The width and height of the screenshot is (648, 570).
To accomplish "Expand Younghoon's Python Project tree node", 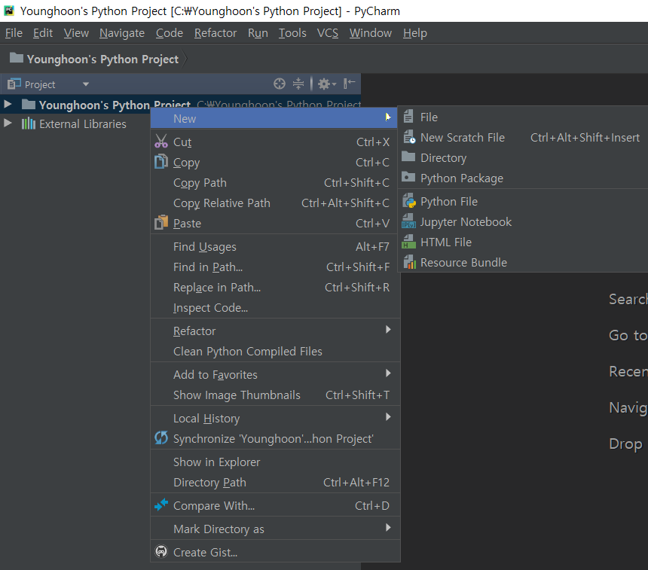I will [x=8, y=104].
